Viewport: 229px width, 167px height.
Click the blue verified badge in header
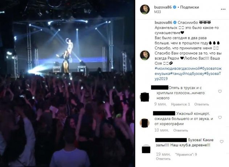[x=175, y=7]
